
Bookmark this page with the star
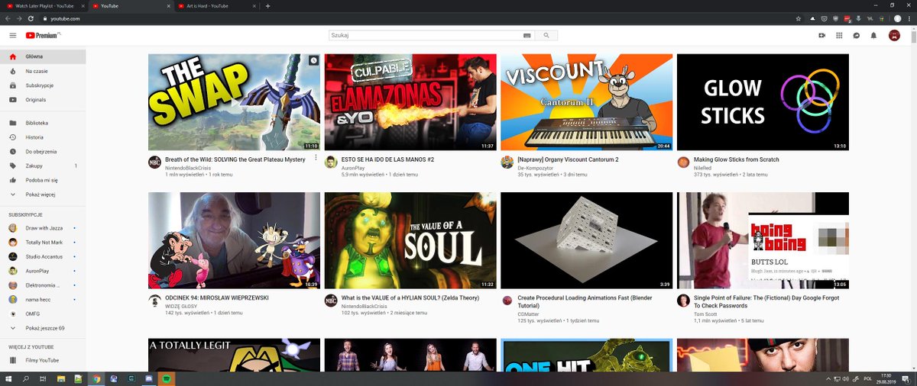(x=797, y=18)
